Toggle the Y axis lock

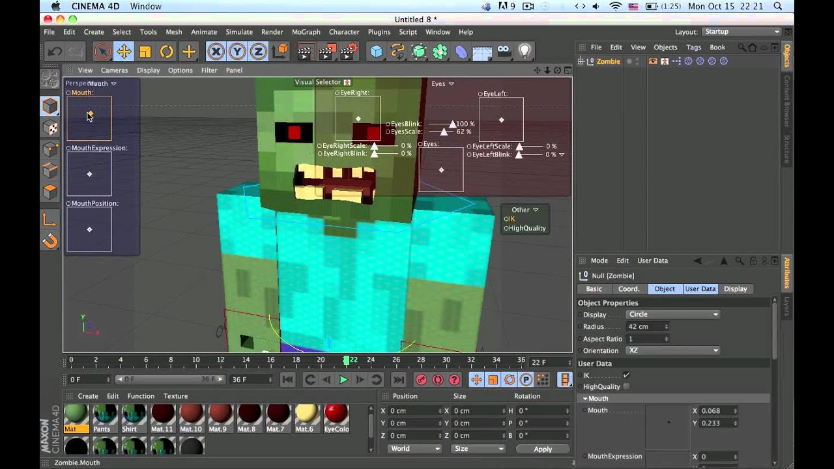coord(237,51)
